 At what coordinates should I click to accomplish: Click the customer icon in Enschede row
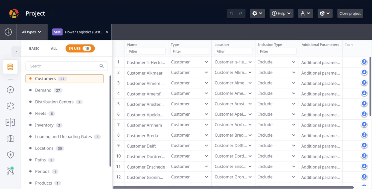364,166
